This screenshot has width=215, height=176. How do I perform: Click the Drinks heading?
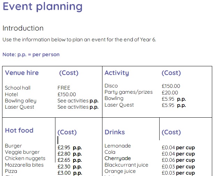(x=115, y=132)
